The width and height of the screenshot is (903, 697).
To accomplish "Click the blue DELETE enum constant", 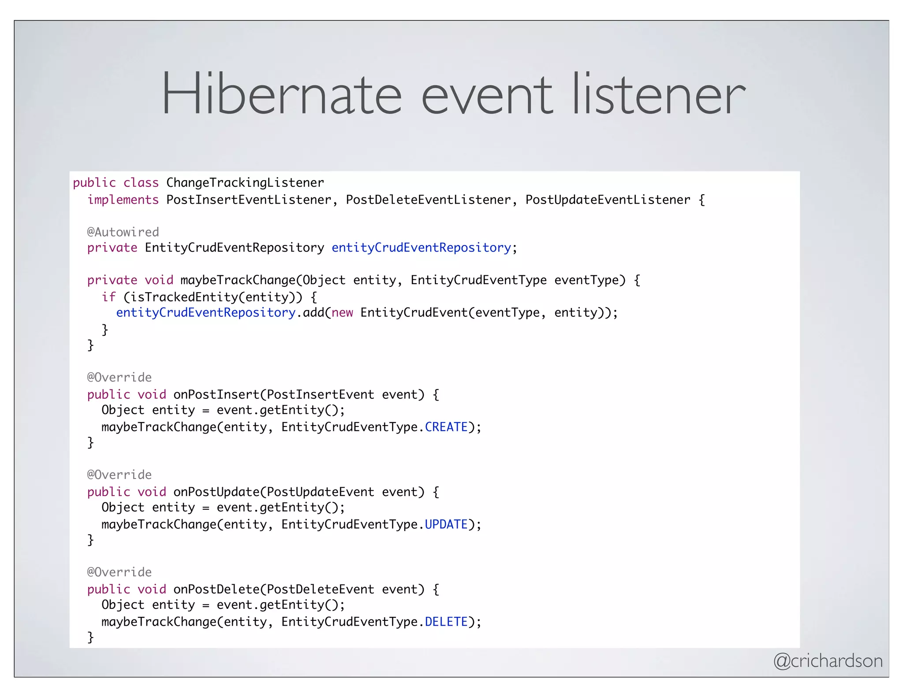I will coord(446,622).
